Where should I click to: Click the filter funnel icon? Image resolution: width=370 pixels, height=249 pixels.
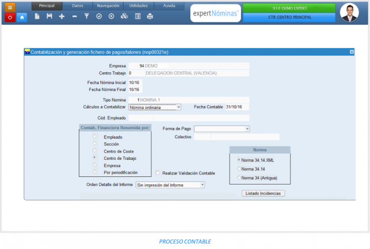pyautogui.click(x=87, y=16)
